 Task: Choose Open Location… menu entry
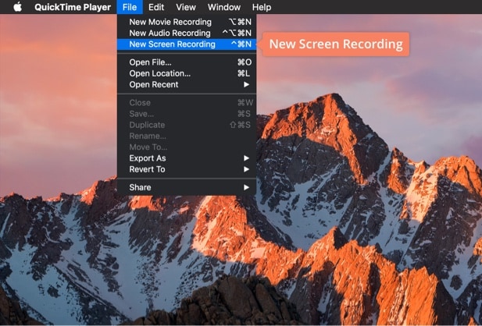click(x=187, y=73)
